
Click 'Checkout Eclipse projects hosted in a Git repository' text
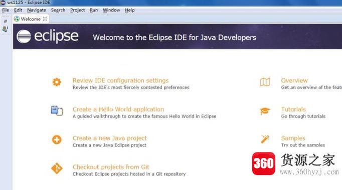pos(129,174)
